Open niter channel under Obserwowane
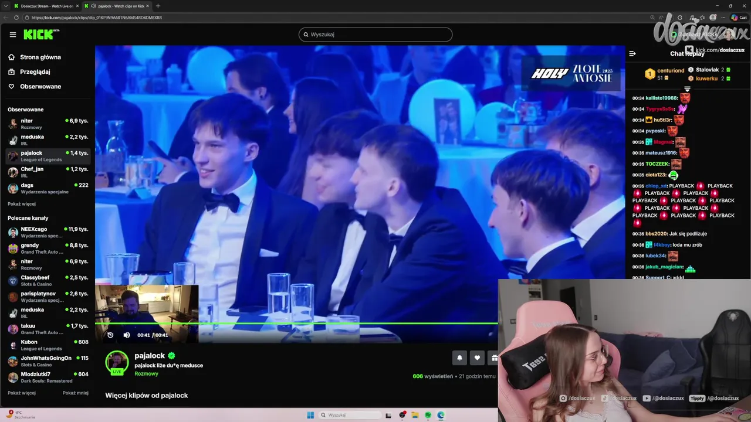The image size is (751, 422). [48, 124]
